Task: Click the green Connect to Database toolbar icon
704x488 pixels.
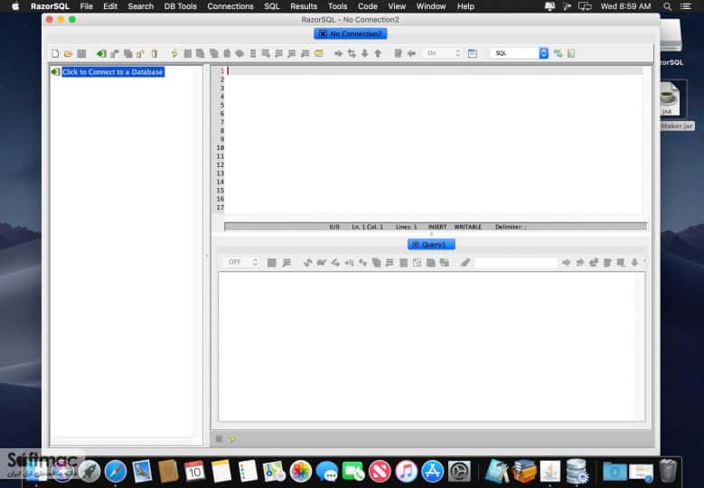Action: pos(101,53)
